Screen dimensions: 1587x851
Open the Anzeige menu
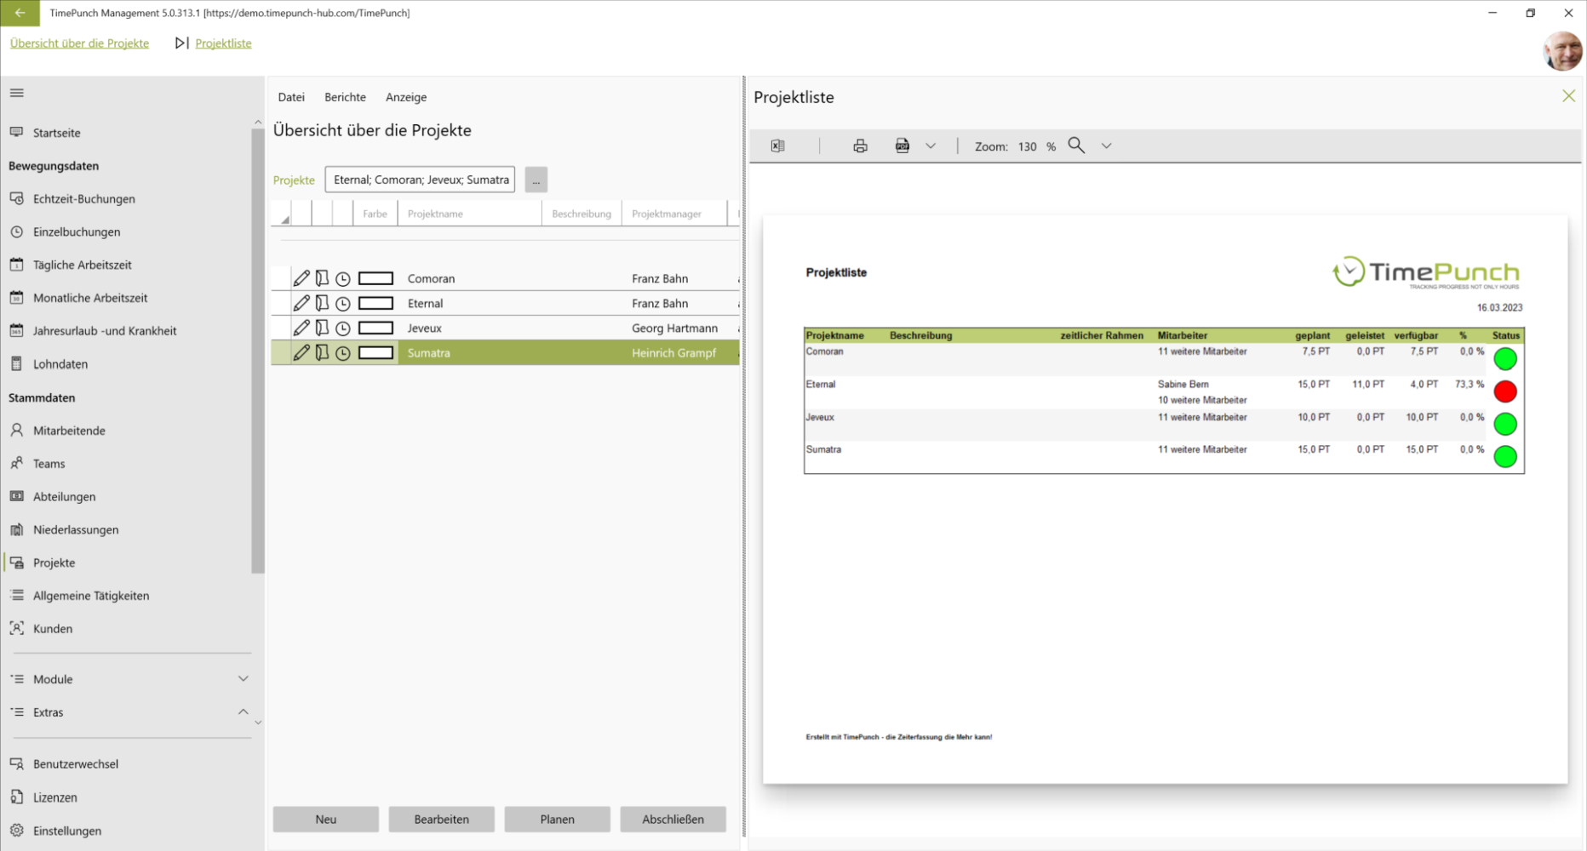(x=406, y=97)
